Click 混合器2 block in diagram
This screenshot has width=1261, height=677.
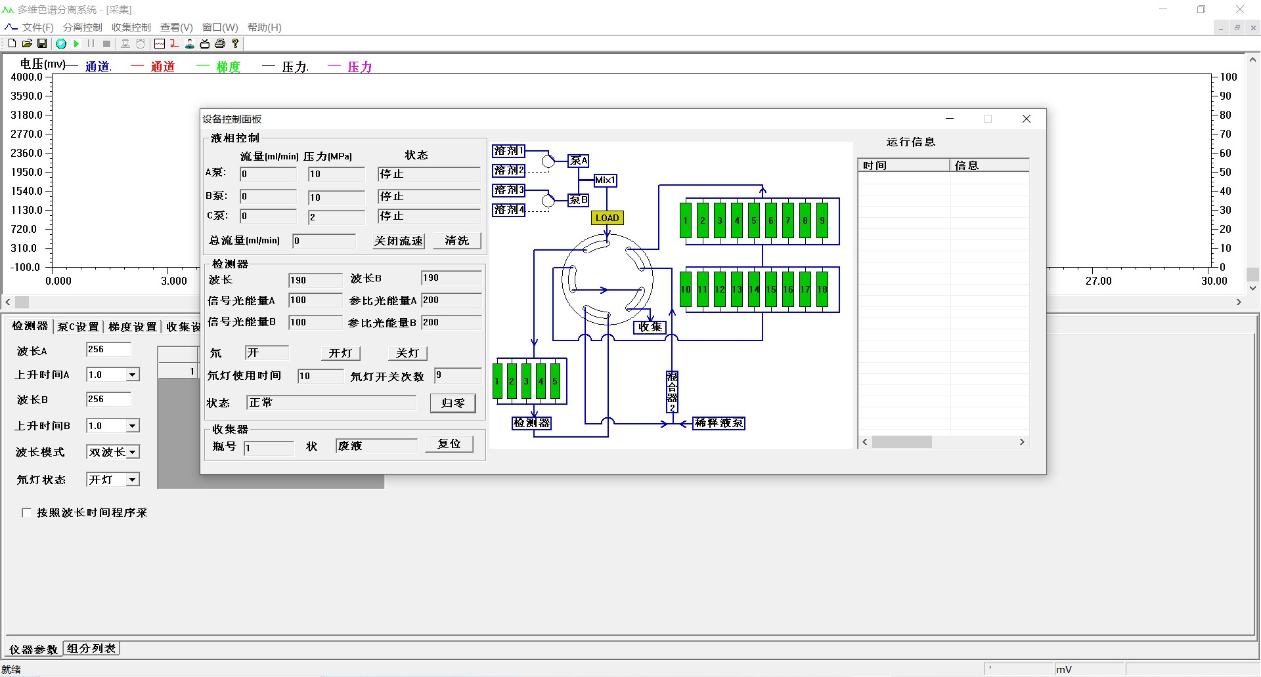tap(673, 392)
